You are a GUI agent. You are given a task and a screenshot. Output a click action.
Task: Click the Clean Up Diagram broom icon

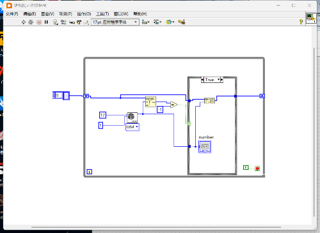point(181,22)
